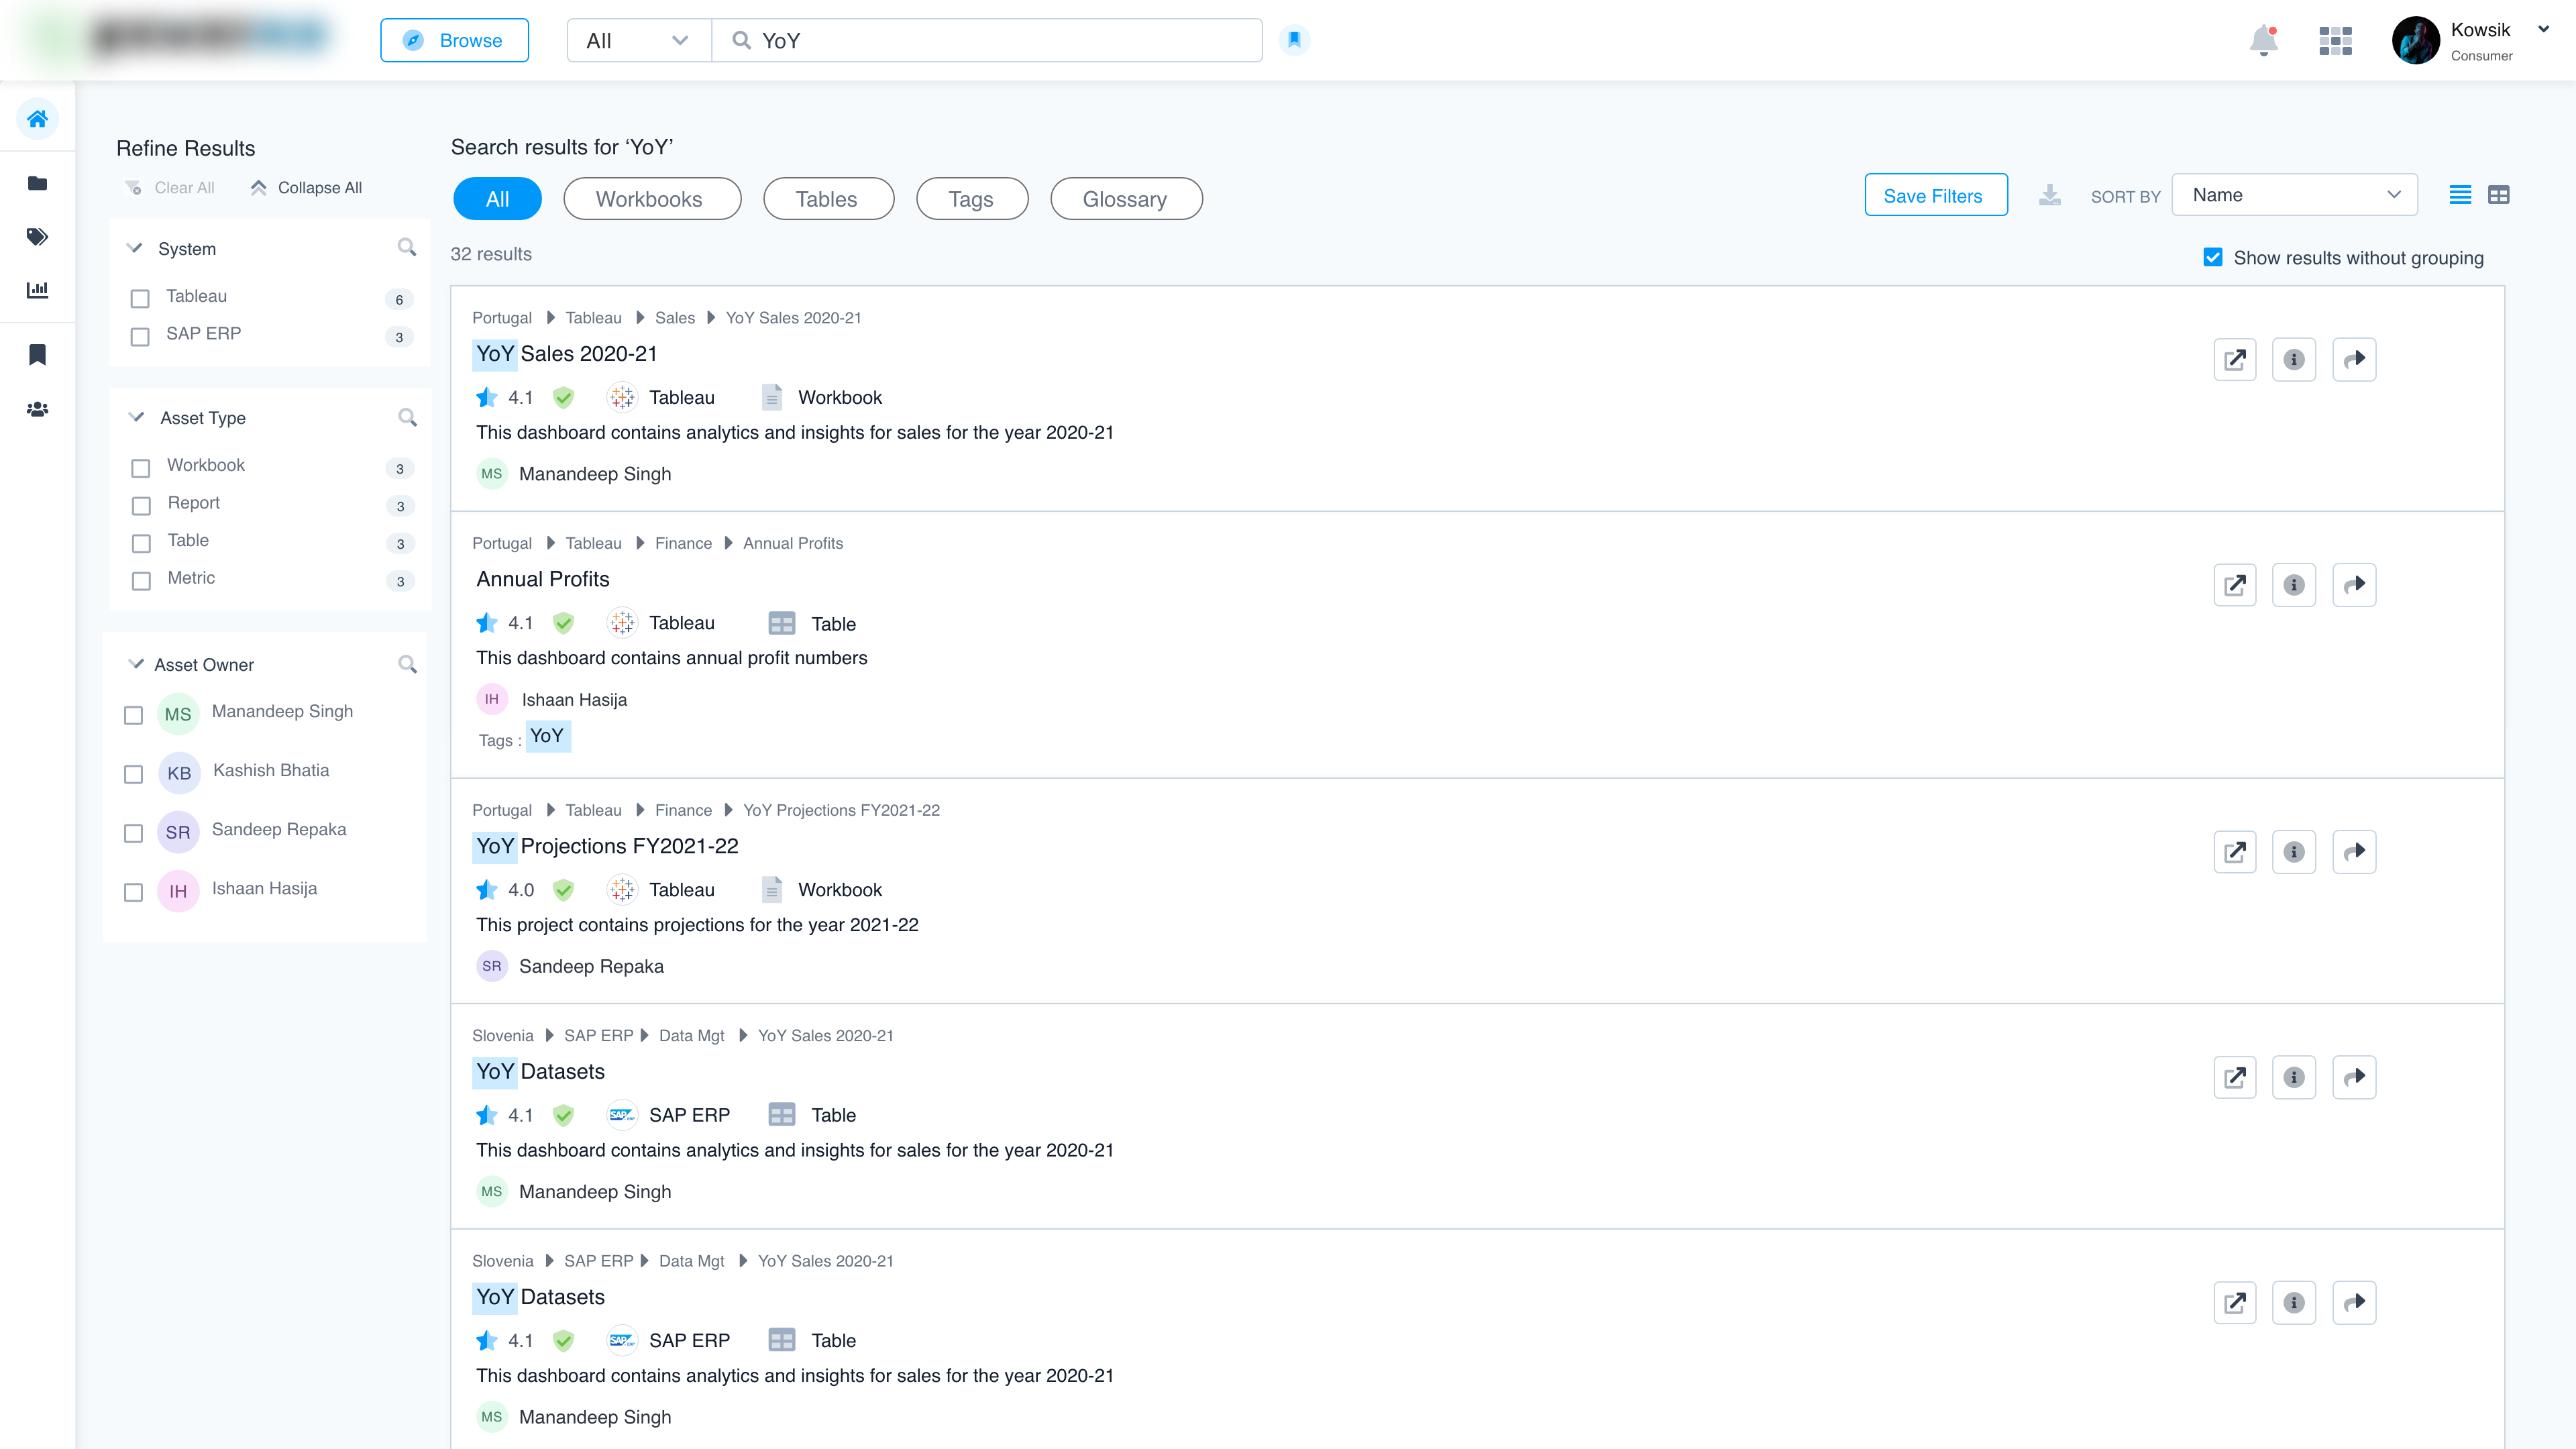Open YoY Sales 2020-21 in new window
This screenshot has width=2576, height=1449.
[2234, 360]
